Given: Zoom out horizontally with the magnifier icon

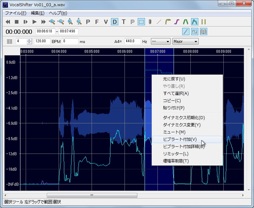Looking at the screenshot, I should [x=61, y=22].
